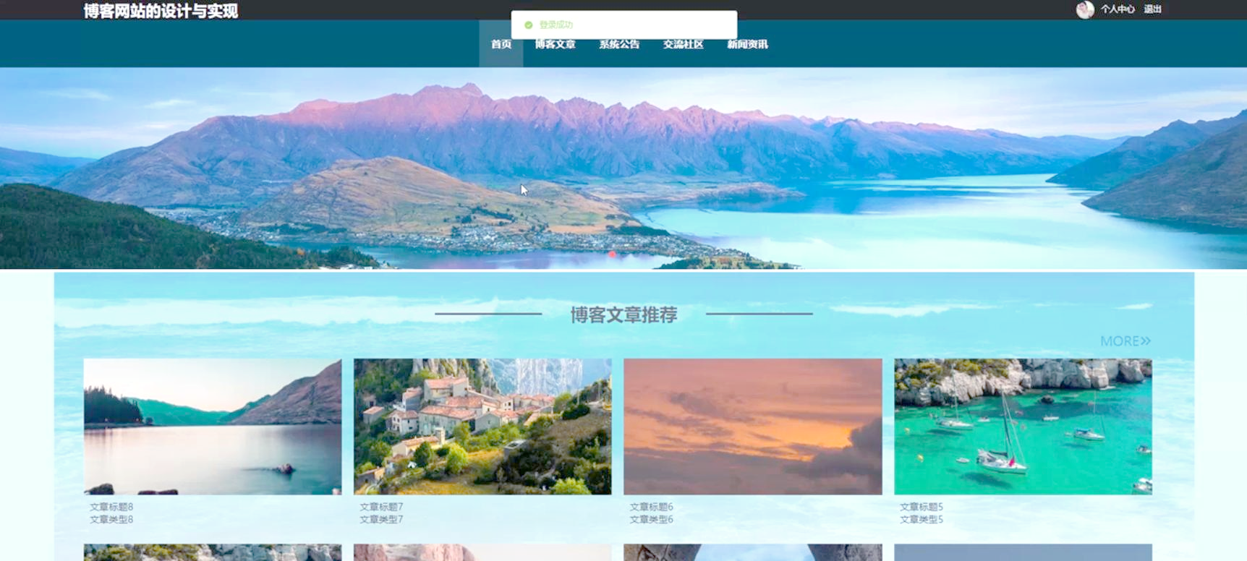Click the text 文章类型7

click(x=381, y=519)
